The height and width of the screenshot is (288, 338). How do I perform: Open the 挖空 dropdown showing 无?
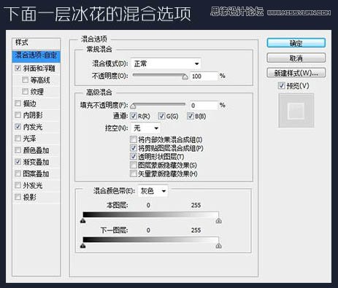pos(145,128)
